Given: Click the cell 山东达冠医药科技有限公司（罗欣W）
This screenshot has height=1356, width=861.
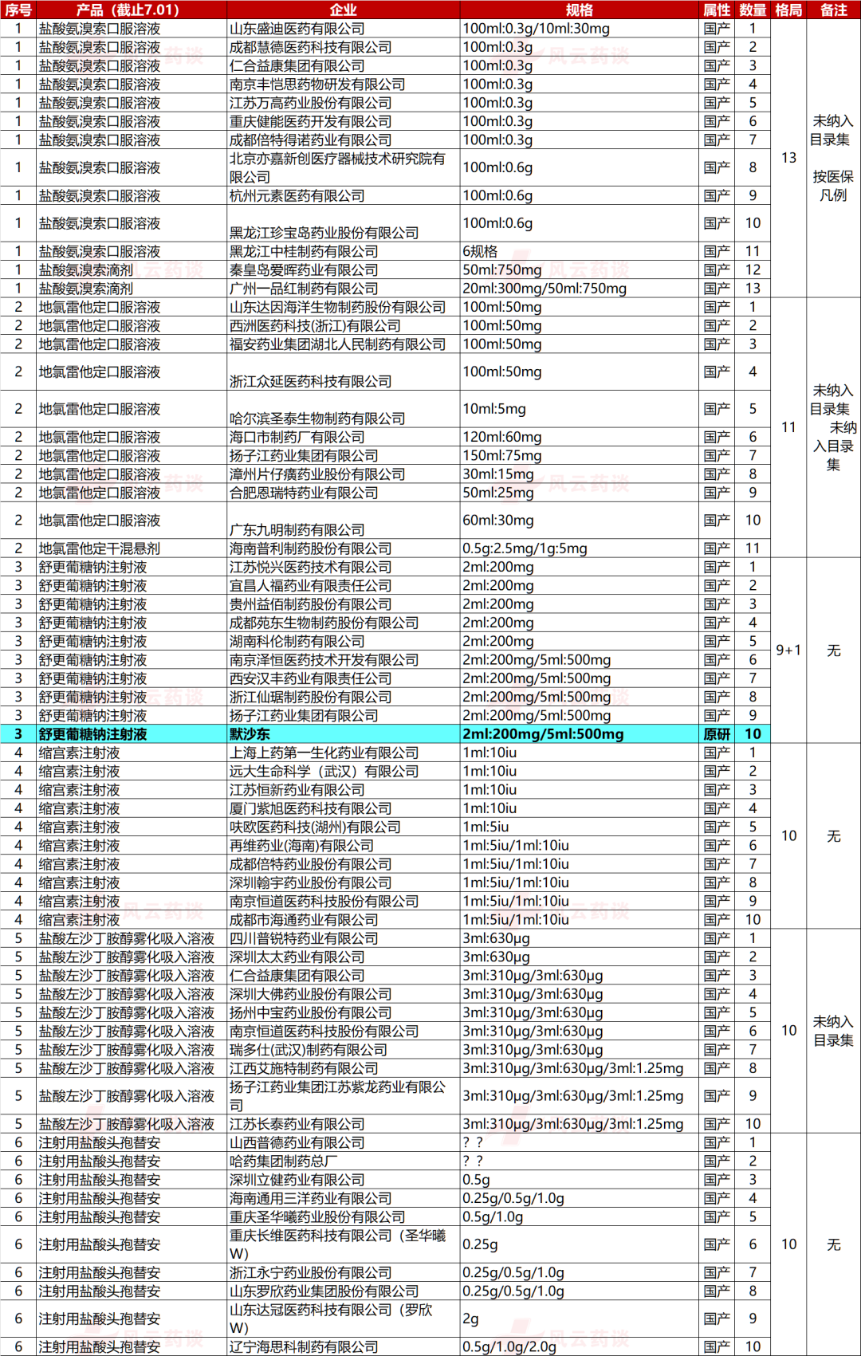Looking at the screenshot, I should 344,1319.
